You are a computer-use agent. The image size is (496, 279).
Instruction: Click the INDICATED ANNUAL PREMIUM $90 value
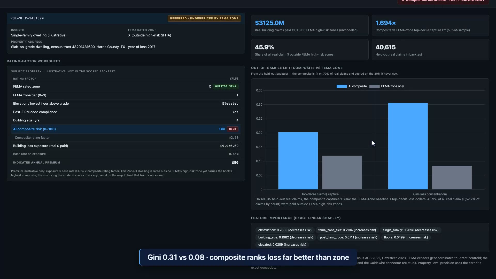[x=235, y=162]
